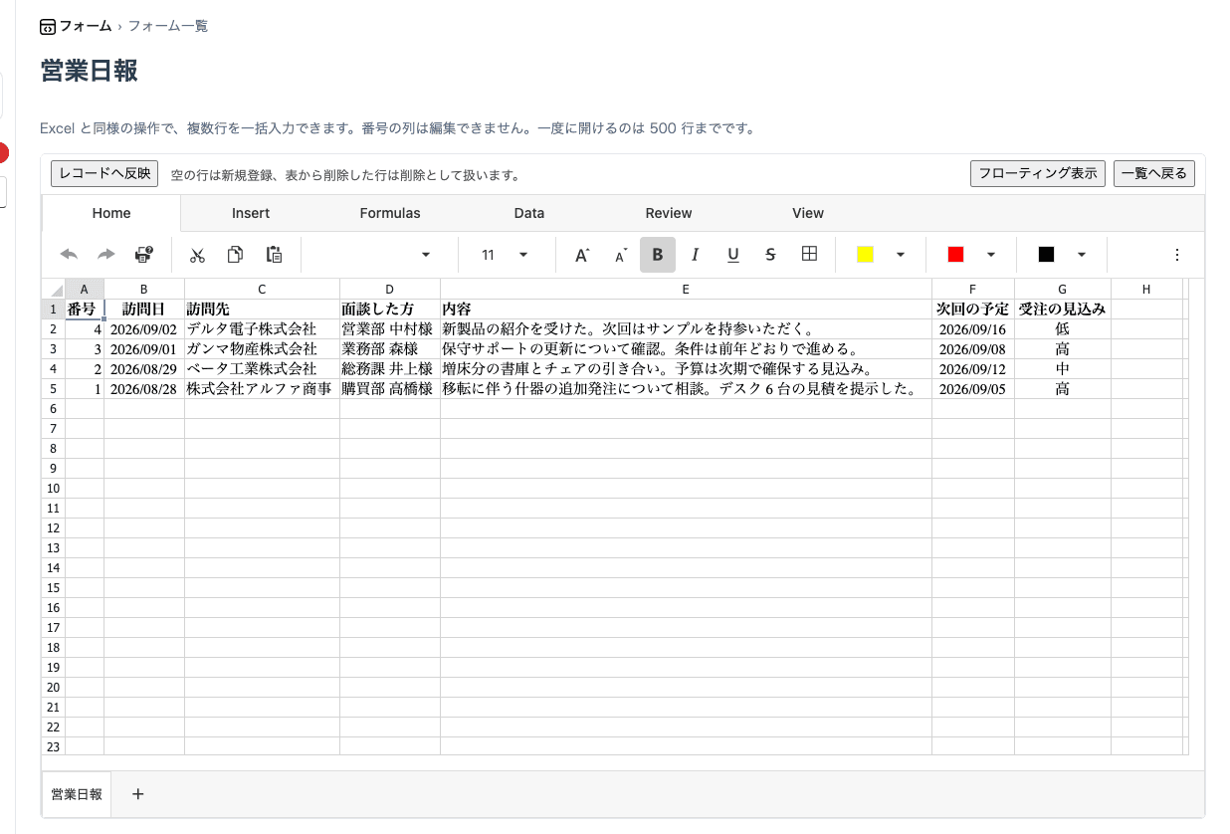Toggle underline formatting
This screenshot has width=1230, height=834.
pos(733,255)
